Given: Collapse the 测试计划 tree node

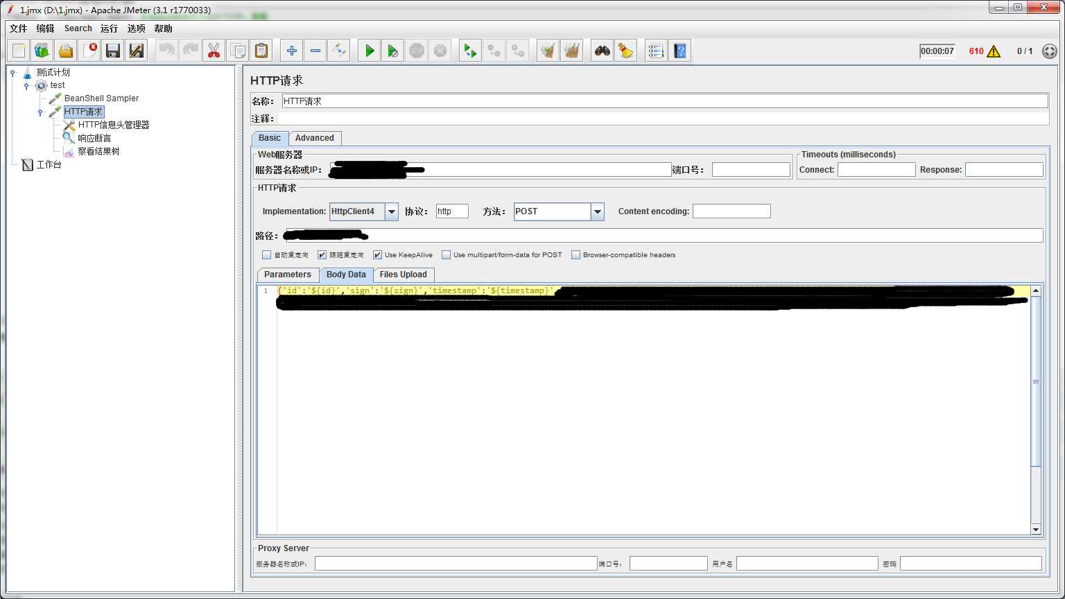Looking at the screenshot, I should 13,73.
